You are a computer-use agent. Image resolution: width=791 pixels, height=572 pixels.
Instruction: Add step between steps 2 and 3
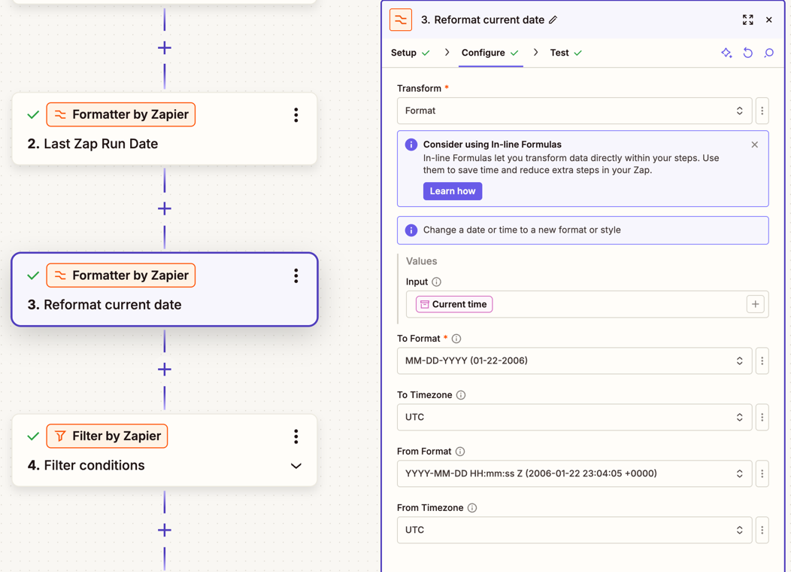165,208
